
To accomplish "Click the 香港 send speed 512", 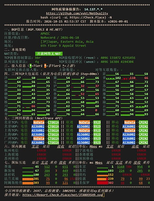I will [x=47, y=167].
